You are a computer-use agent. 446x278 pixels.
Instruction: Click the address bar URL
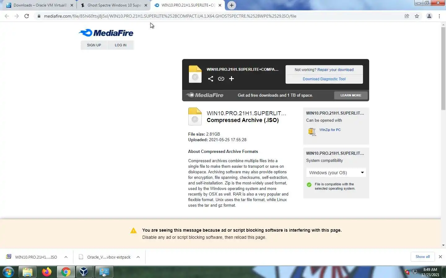click(170, 16)
